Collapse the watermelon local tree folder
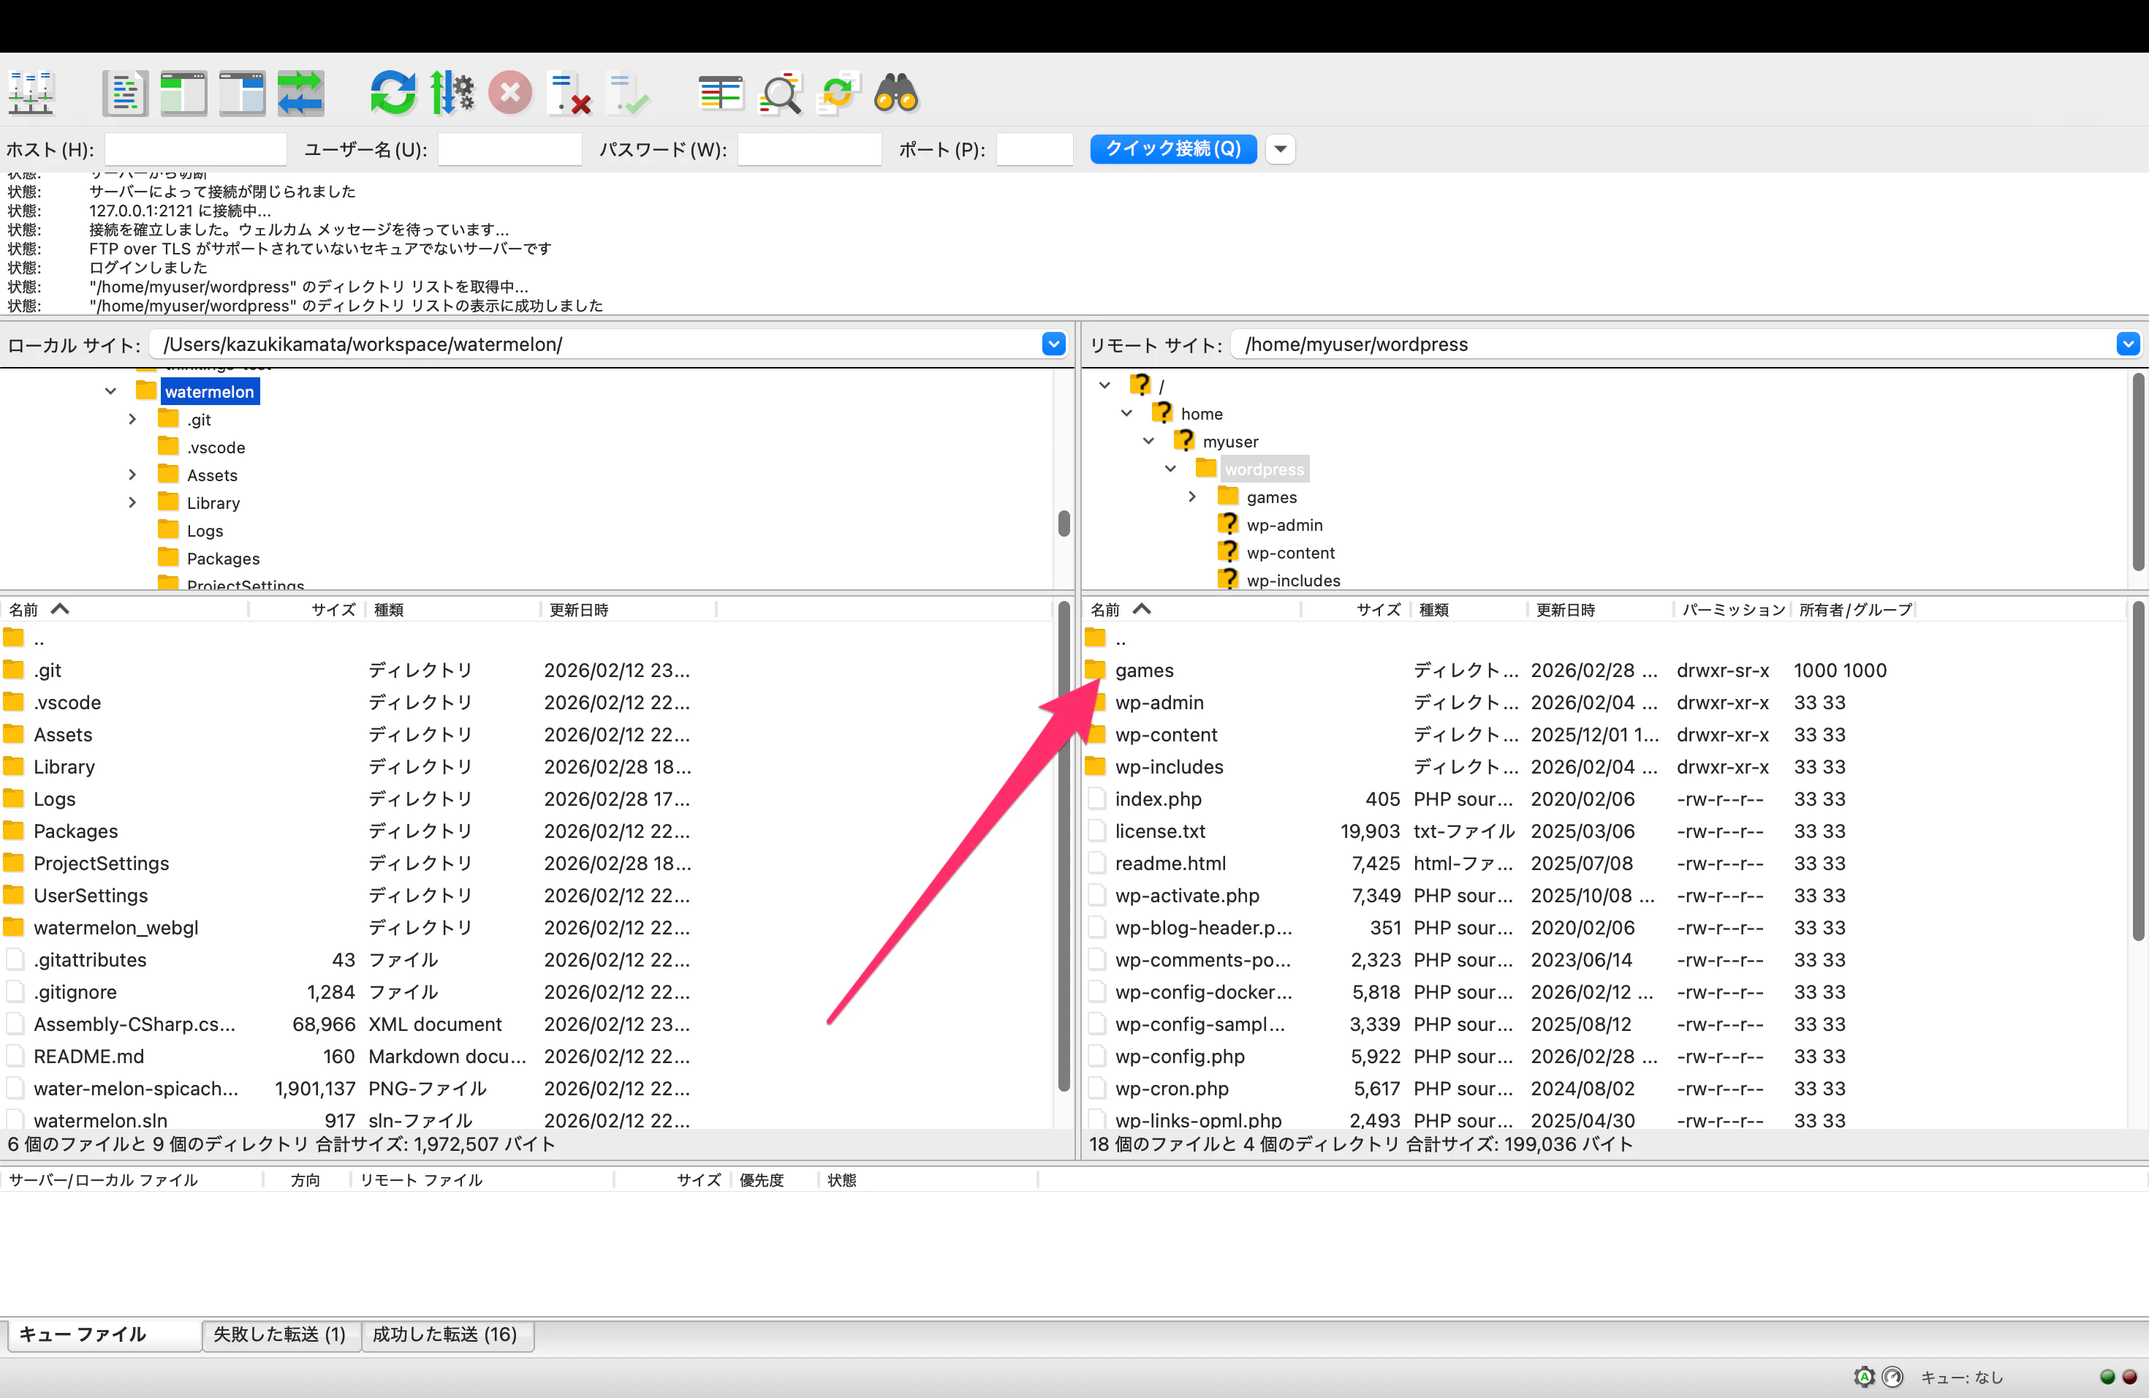This screenshot has height=1398, width=2149. [x=110, y=391]
